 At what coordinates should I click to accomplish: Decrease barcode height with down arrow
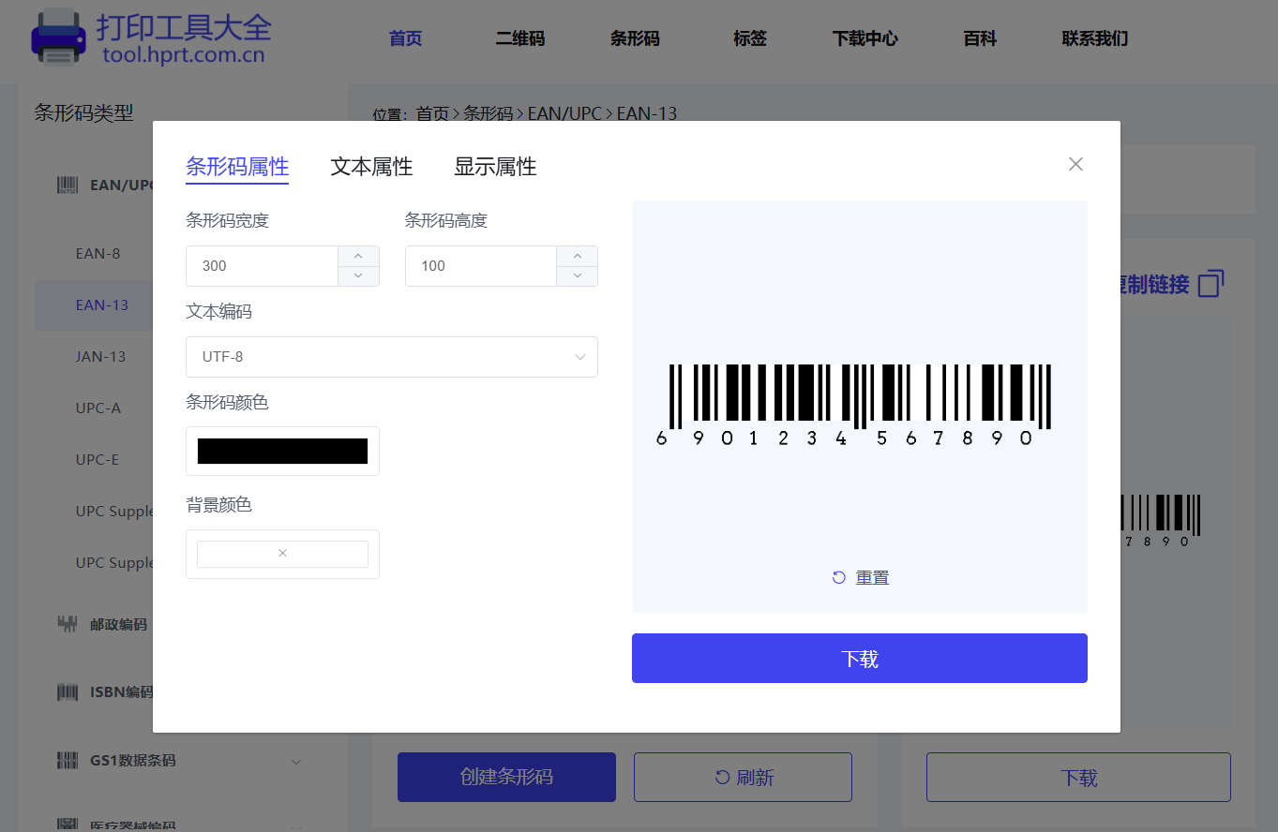click(x=578, y=275)
